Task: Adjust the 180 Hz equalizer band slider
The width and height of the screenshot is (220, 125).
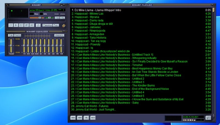Action: (28, 46)
